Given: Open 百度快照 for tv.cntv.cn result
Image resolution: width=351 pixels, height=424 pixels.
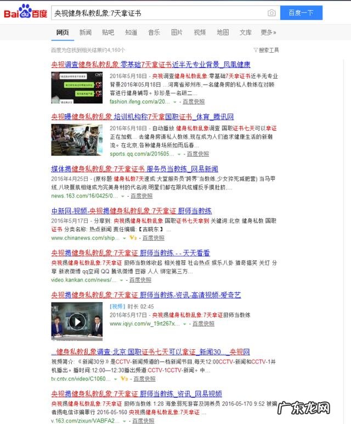Looking at the screenshot, I should click(x=144, y=379).
